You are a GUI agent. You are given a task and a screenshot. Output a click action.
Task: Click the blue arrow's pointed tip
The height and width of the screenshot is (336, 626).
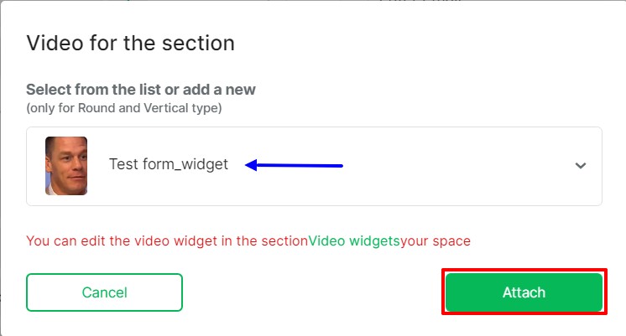point(248,166)
